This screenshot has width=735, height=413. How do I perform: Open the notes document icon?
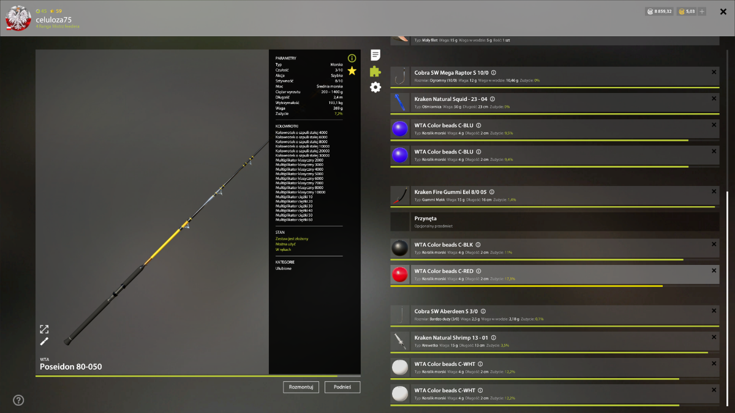click(x=375, y=55)
